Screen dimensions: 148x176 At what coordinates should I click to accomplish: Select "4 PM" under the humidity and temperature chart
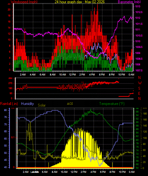tap(93, 172)
